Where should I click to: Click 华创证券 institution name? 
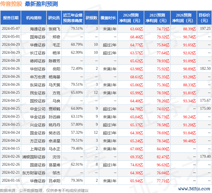click(38, 69)
